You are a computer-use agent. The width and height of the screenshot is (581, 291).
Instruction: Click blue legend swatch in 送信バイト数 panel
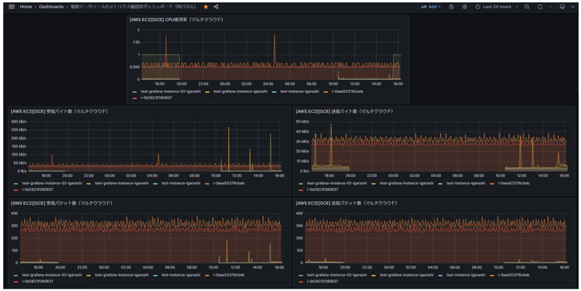[441, 184]
